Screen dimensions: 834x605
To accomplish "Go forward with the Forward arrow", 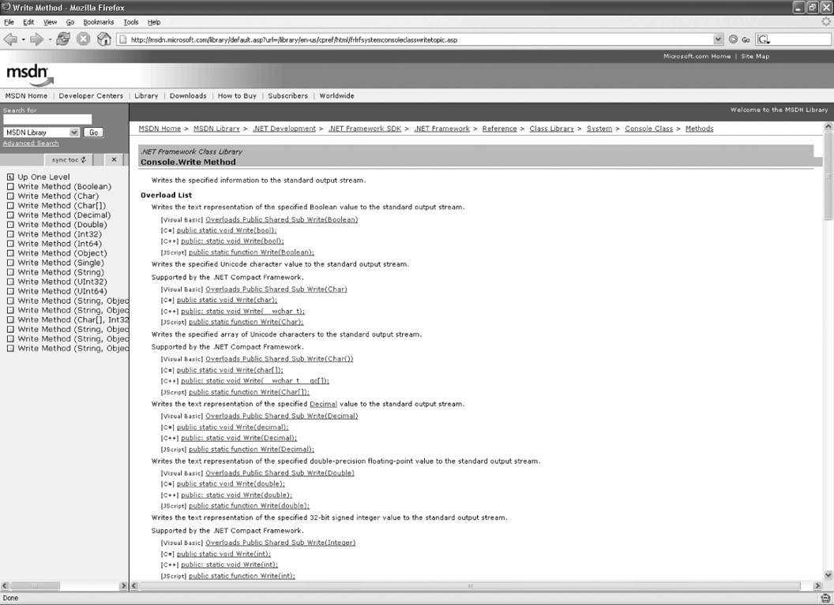I will (x=36, y=39).
